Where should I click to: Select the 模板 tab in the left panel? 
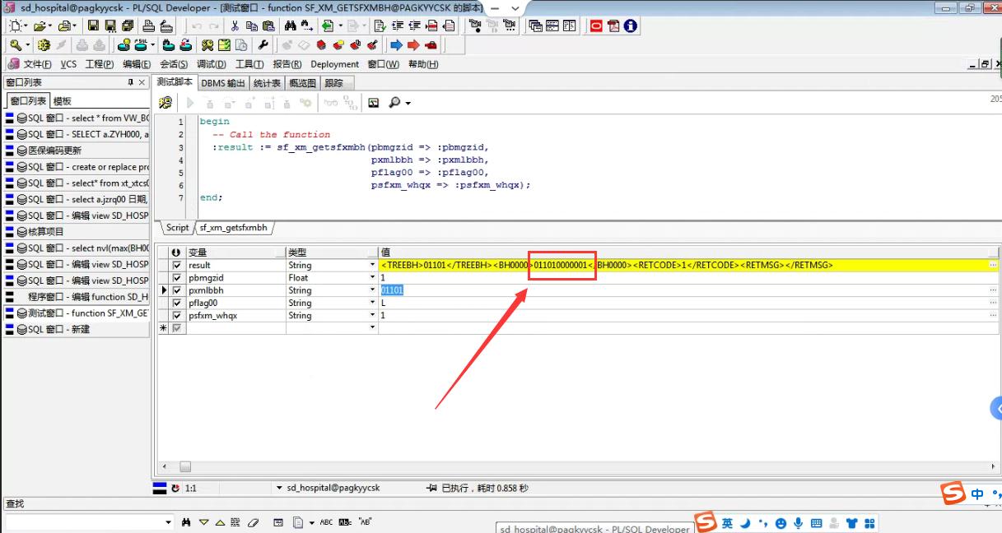click(63, 101)
